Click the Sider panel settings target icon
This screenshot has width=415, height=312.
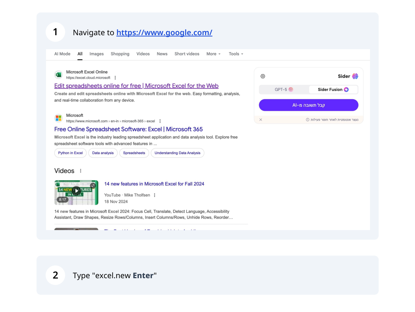[x=263, y=76]
